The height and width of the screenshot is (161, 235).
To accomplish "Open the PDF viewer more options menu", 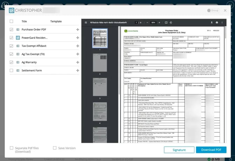I will [222, 22].
